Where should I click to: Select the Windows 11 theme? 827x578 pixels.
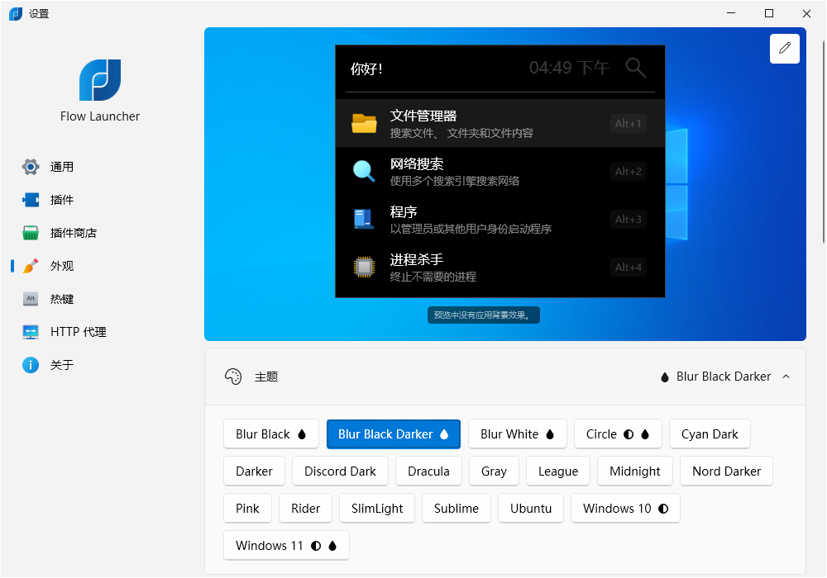286,545
